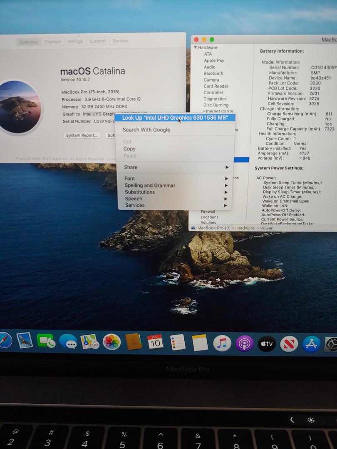Screen dimensions: 337x449
Task: Open the Storage tab
Action: click(x=75, y=41)
